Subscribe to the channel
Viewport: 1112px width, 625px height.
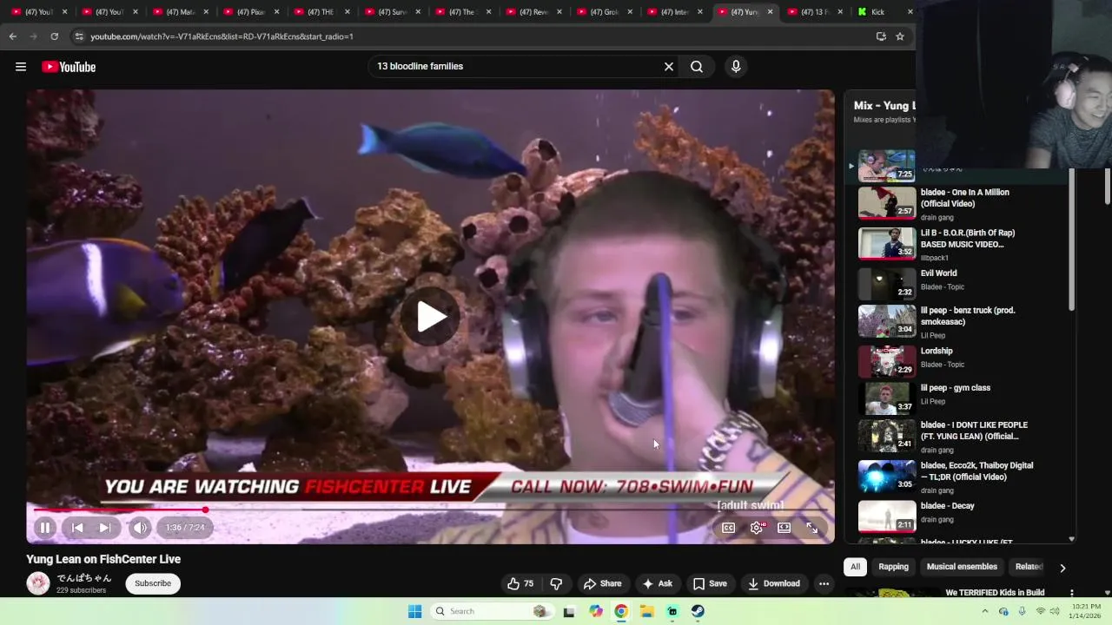[x=153, y=583]
